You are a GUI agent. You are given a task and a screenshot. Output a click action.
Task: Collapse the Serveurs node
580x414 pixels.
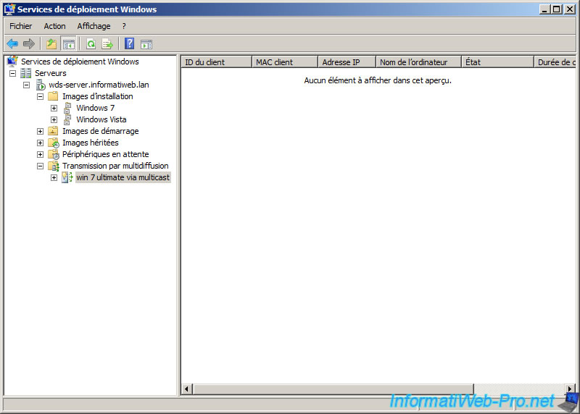(x=12, y=73)
